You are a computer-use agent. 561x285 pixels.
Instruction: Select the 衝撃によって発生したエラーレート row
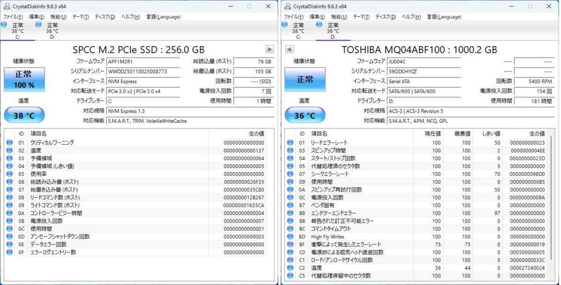[x=417, y=244]
